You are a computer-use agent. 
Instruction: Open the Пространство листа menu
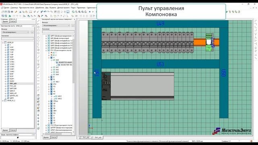27,8
